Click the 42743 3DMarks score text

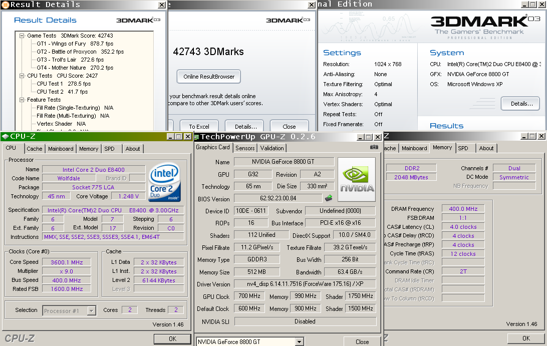click(208, 52)
